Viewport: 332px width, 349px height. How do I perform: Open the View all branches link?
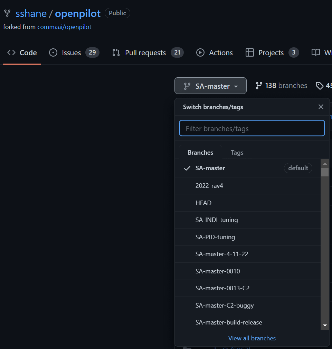252,338
